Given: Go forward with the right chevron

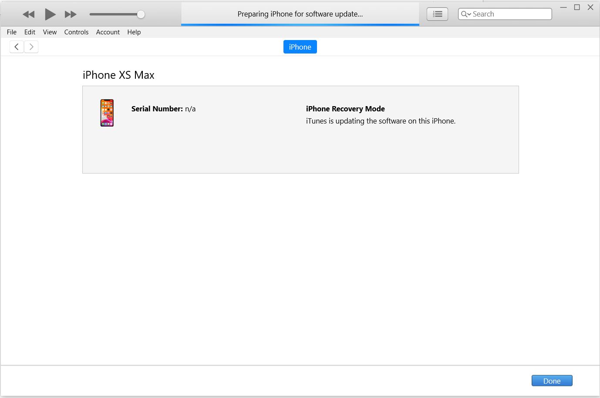Looking at the screenshot, I should coord(31,47).
